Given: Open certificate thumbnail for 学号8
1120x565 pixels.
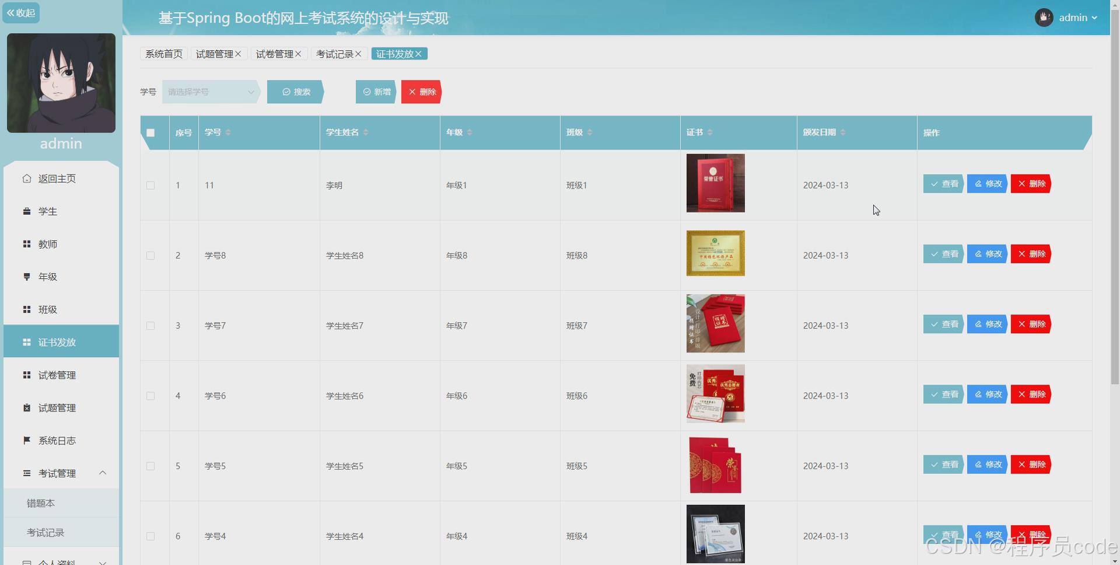Looking at the screenshot, I should pyautogui.click(x=716, y=253).
